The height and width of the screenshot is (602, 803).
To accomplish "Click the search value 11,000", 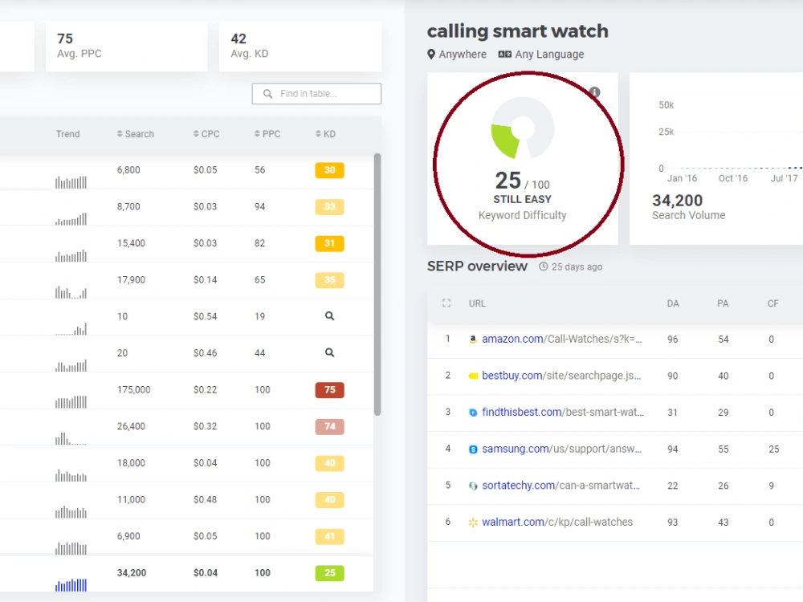I will click(131, 499).
